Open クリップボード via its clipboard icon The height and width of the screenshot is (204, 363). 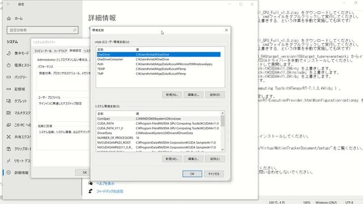point(9,148)
